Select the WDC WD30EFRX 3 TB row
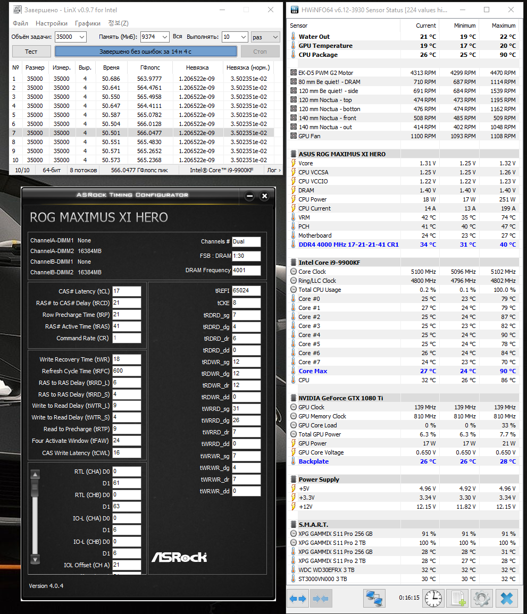The height and width of the screenshot is (614, 527). point(404,570)
